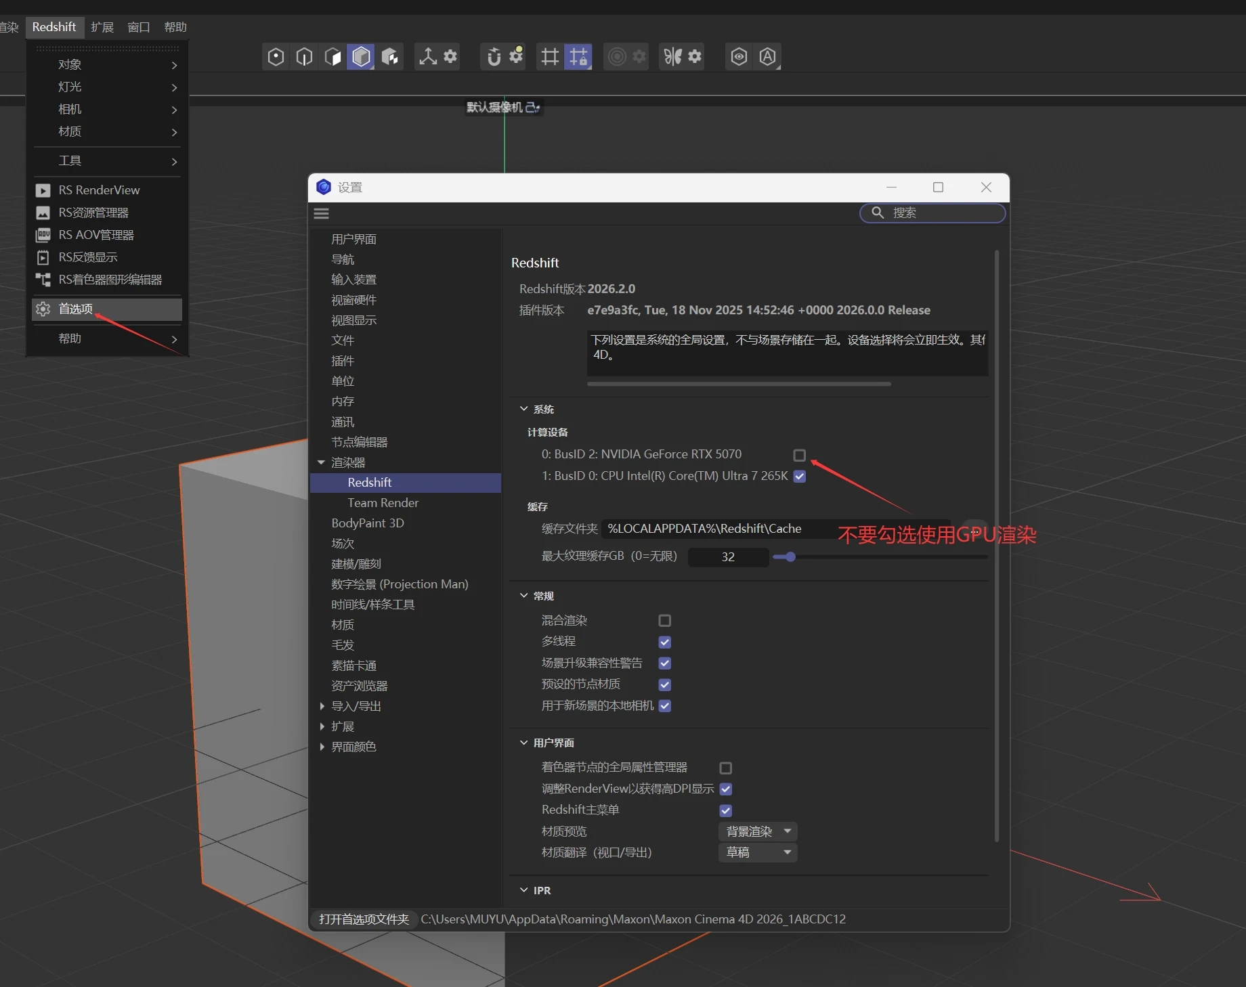Select Team Render in the settings sidebar
Image resolution: width=1246 pixels, height=987 pixels.
click(382, 502)
